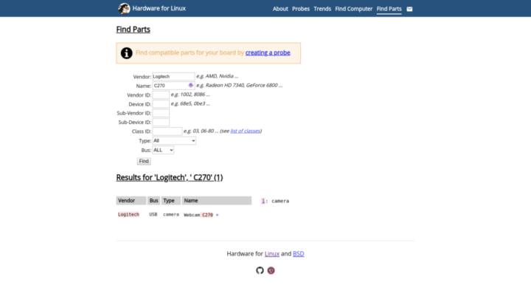Click the Logitech vendor cell in results
The image size is (531, 299).
click(x=128, y=215)
